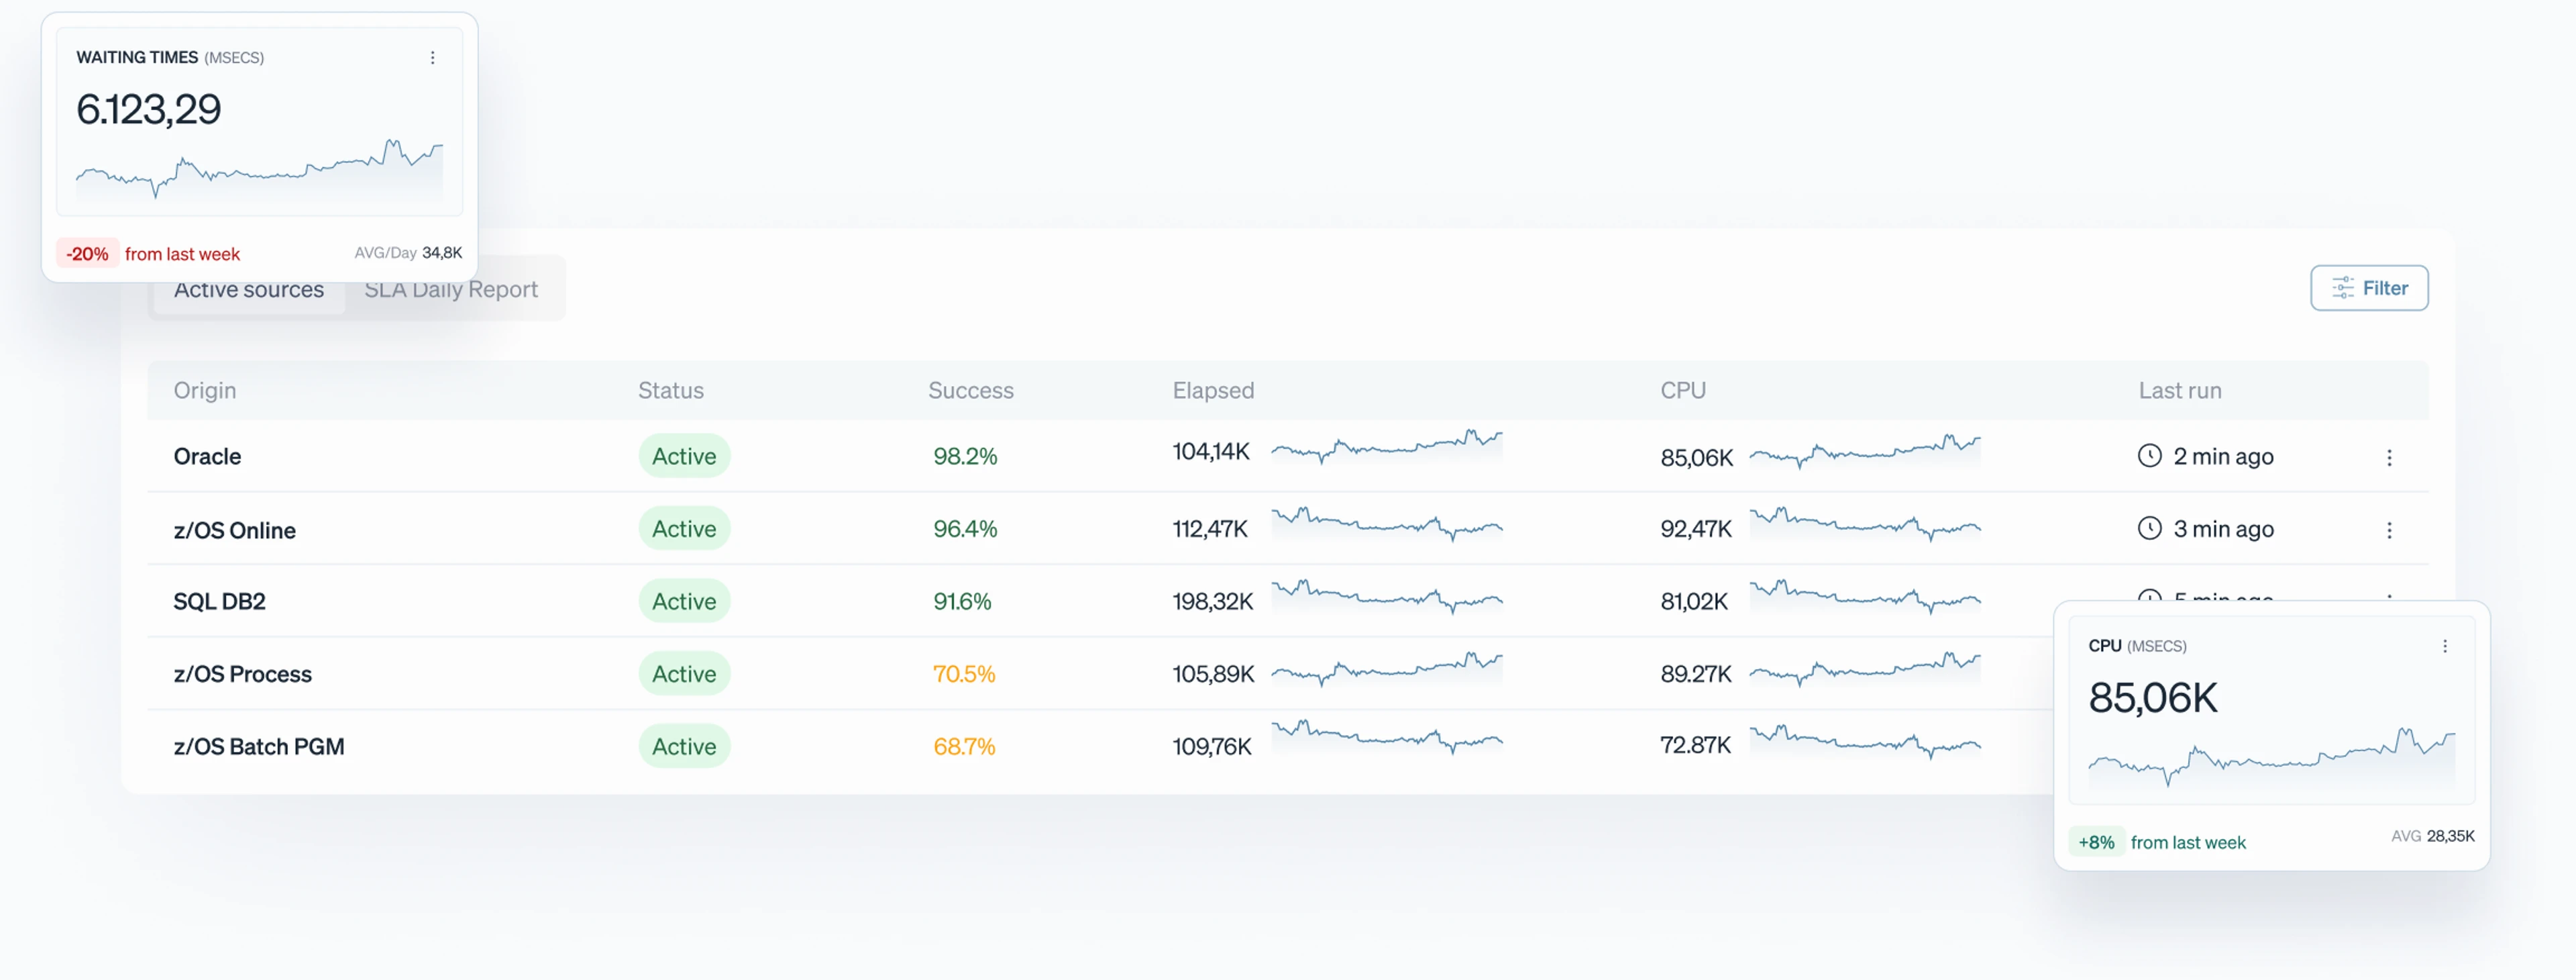This screenshot has width=2576, height=980.
Task: Open the Filter button
Action: point(2369,288)
